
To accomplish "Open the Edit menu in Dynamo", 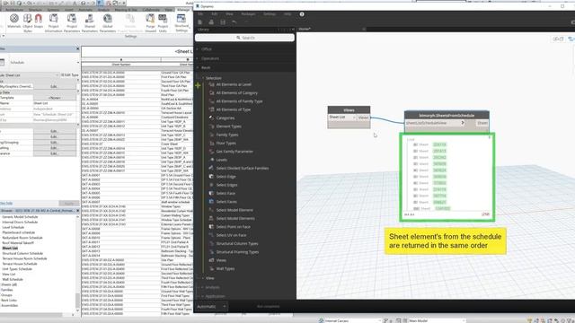I will [215, 14].
